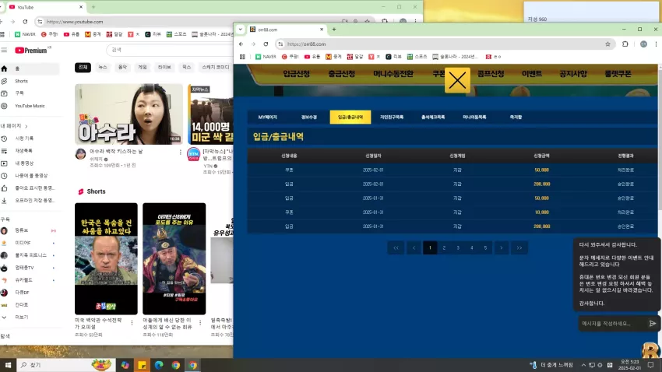Open 시청 기록 watch history
Screen dimensions: 662x372
[24, 139]
